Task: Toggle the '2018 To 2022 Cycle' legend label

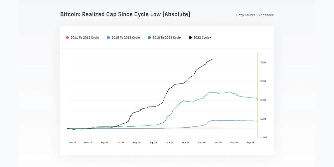Action: [166, 38]
